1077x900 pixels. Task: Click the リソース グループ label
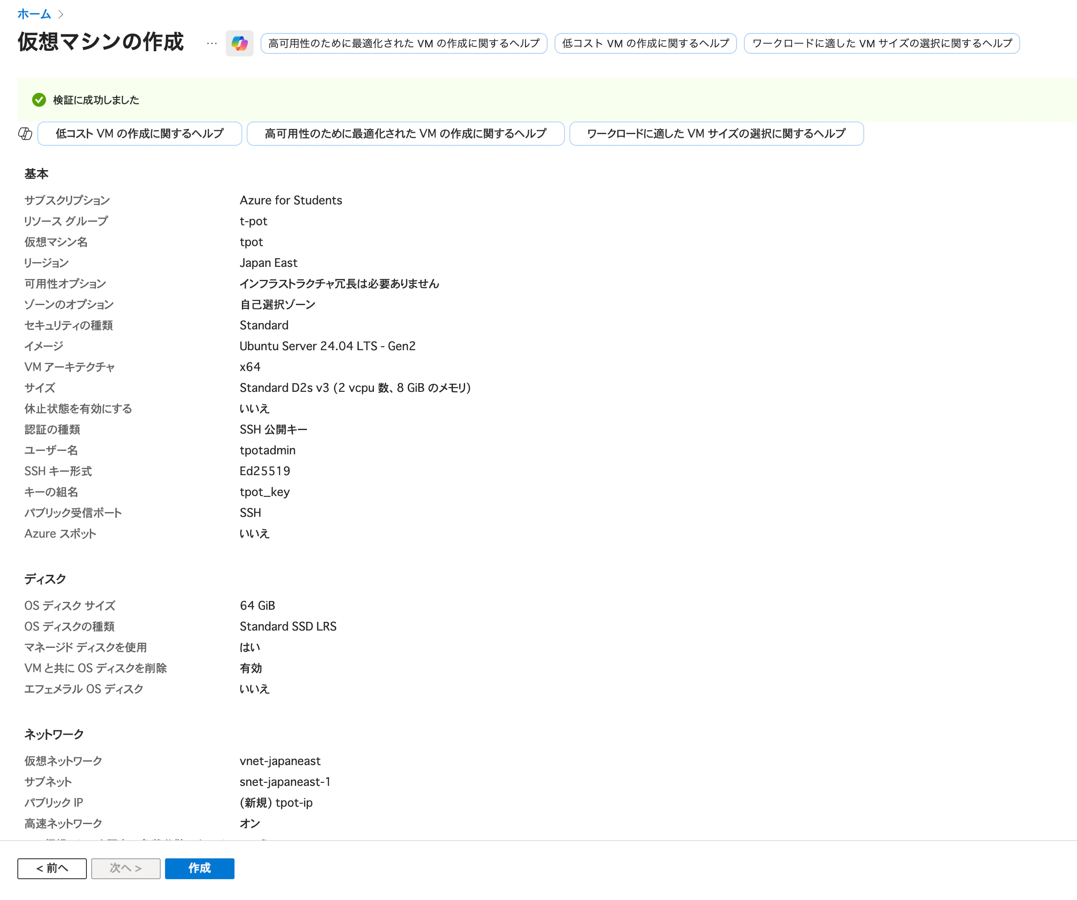coord(66,221)
